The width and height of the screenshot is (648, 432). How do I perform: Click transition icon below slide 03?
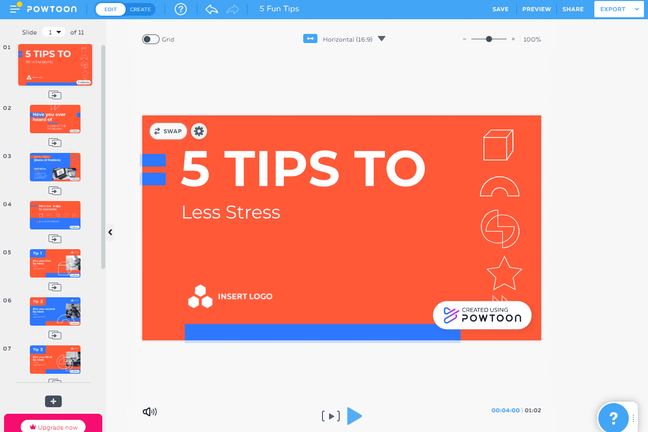click(55, 191)
